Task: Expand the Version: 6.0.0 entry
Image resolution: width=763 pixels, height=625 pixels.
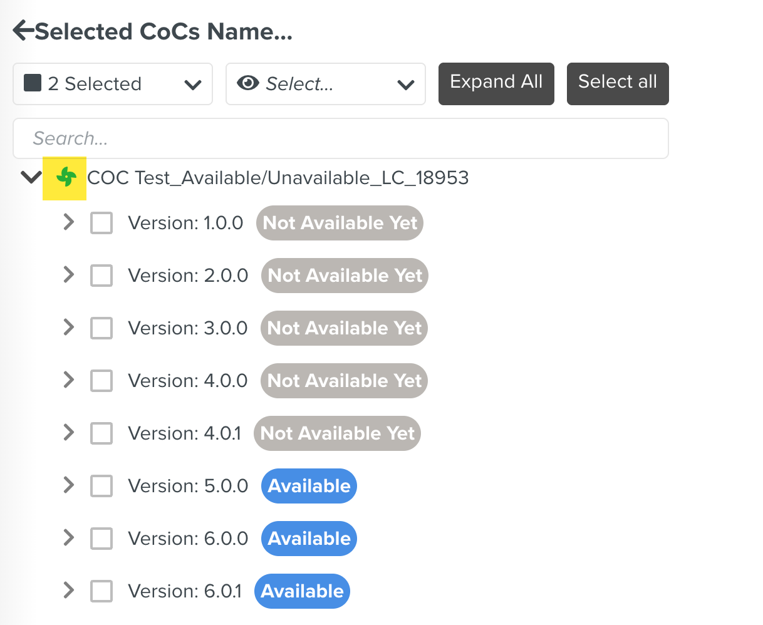Action: click(69, 538)
